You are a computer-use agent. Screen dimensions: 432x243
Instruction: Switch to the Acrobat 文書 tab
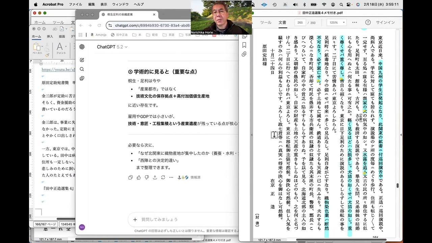pos(282,22)
